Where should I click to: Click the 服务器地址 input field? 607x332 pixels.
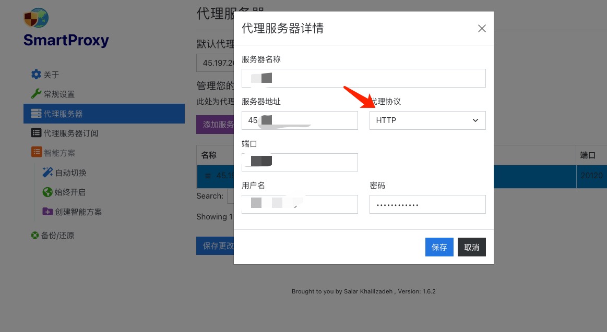300,120
